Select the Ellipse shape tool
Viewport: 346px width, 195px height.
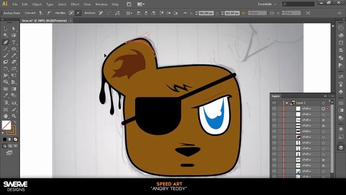tap(14, 49)
